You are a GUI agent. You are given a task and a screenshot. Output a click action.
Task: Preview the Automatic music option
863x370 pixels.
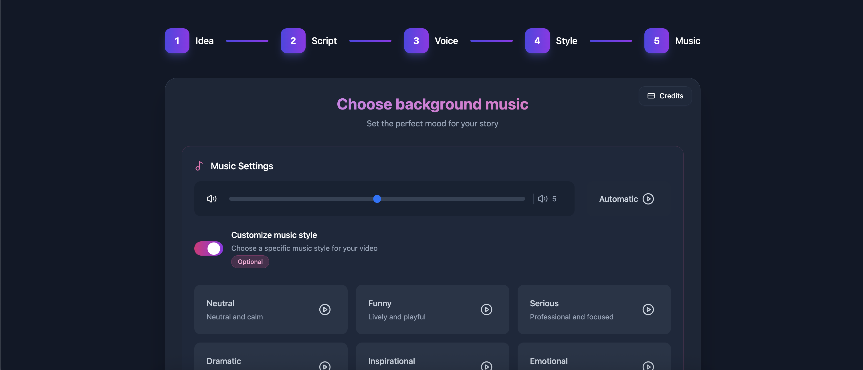click(648, 199)
